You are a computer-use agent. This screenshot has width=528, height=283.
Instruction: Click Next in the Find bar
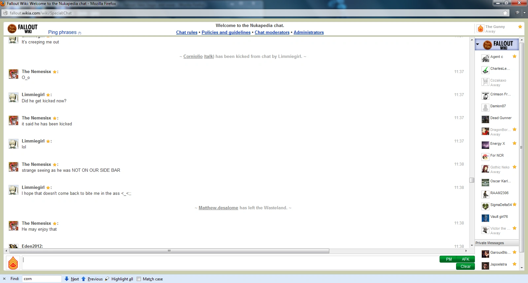(75, 279)
